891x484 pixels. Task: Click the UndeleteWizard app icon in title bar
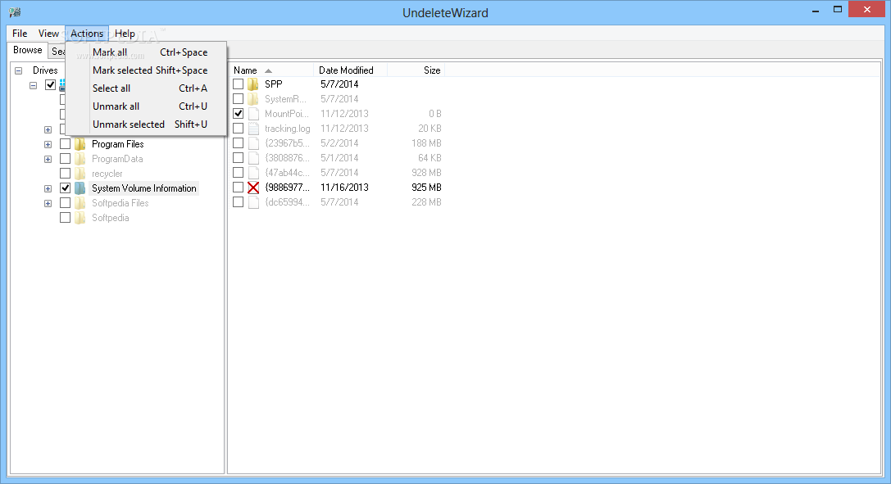[x=15, y=12]
